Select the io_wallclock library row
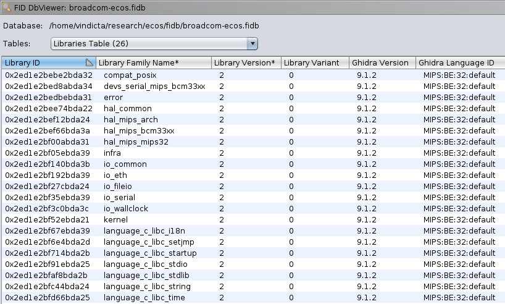This screenshot has width=505, height=304. pyautogui.click(x=254, y=209)
